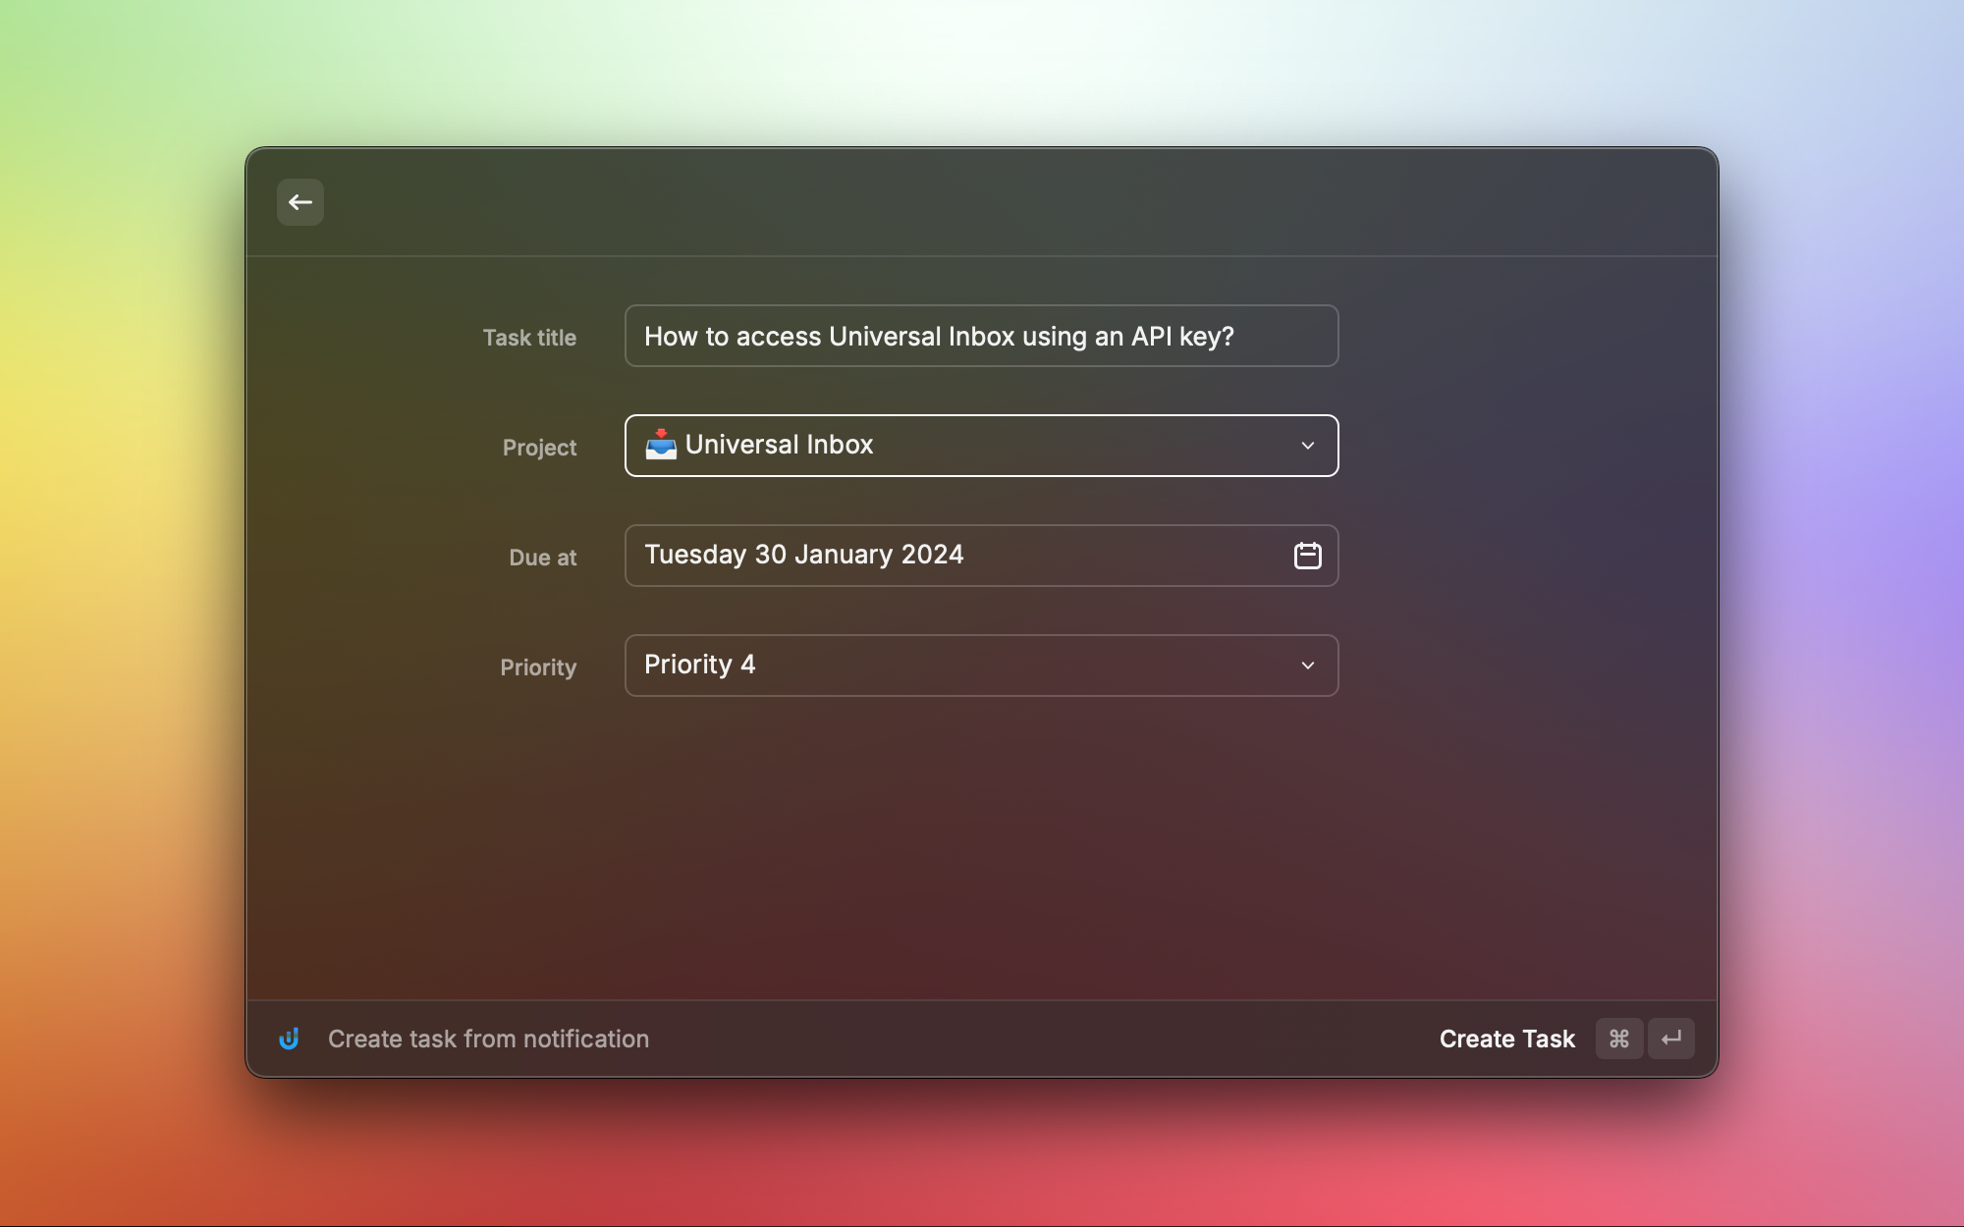Viewport: 1964px width, 1227px height.
Task: Click the Project label
Action: pyautogui.click(x=539, y=448)
